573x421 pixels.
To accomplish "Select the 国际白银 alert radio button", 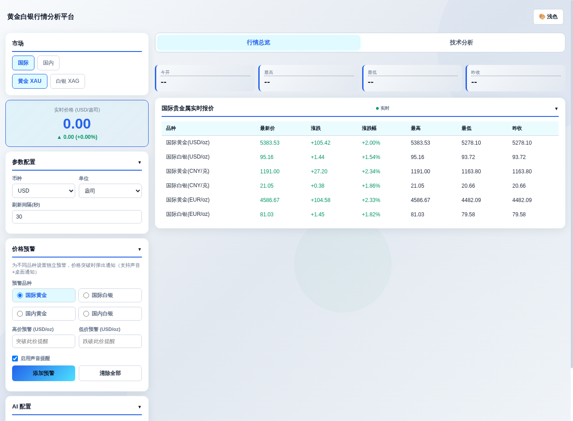I will pos(86,296).
